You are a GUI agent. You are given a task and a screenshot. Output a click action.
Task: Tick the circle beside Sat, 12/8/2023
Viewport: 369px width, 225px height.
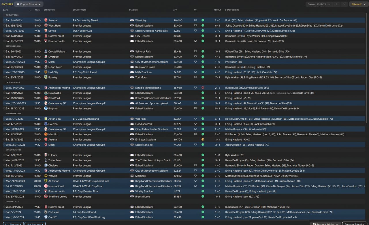pyautogui.click(x=4, y=26)
